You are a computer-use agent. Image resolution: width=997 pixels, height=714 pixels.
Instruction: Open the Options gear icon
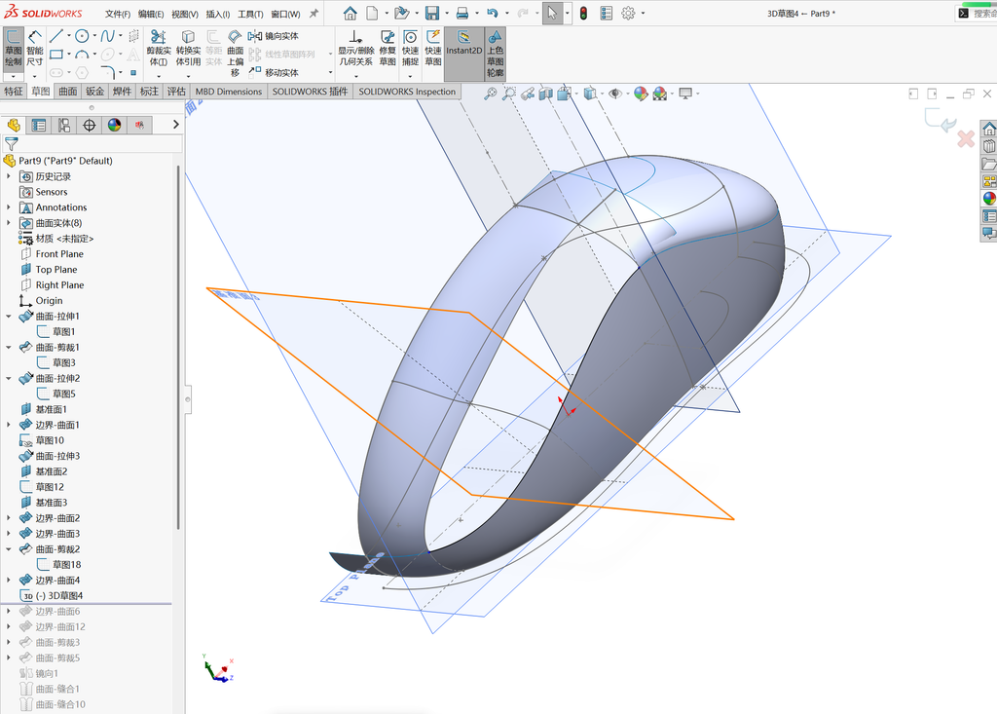tap(628, 13)
